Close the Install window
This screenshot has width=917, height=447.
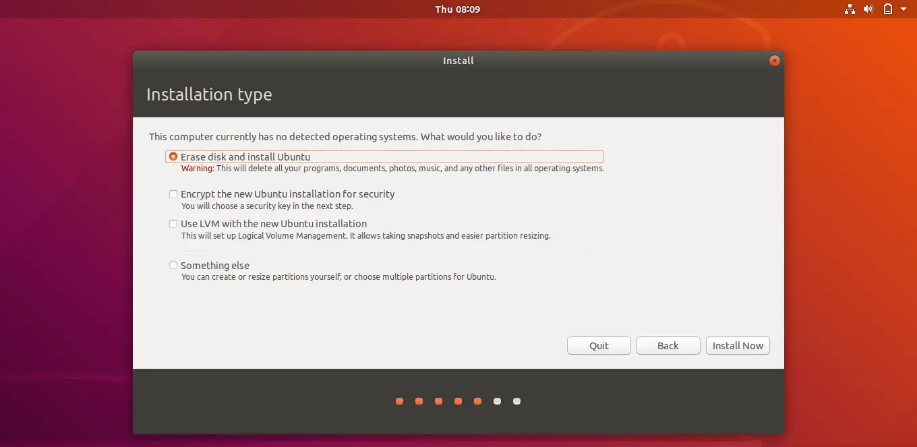pos(774,61)
